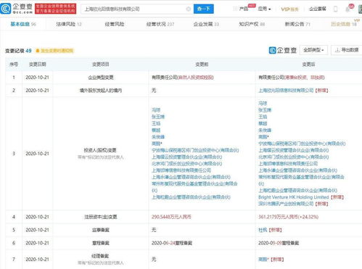
Task: Switch to the 法律风险 tab
Action: [x=69, y=24]
